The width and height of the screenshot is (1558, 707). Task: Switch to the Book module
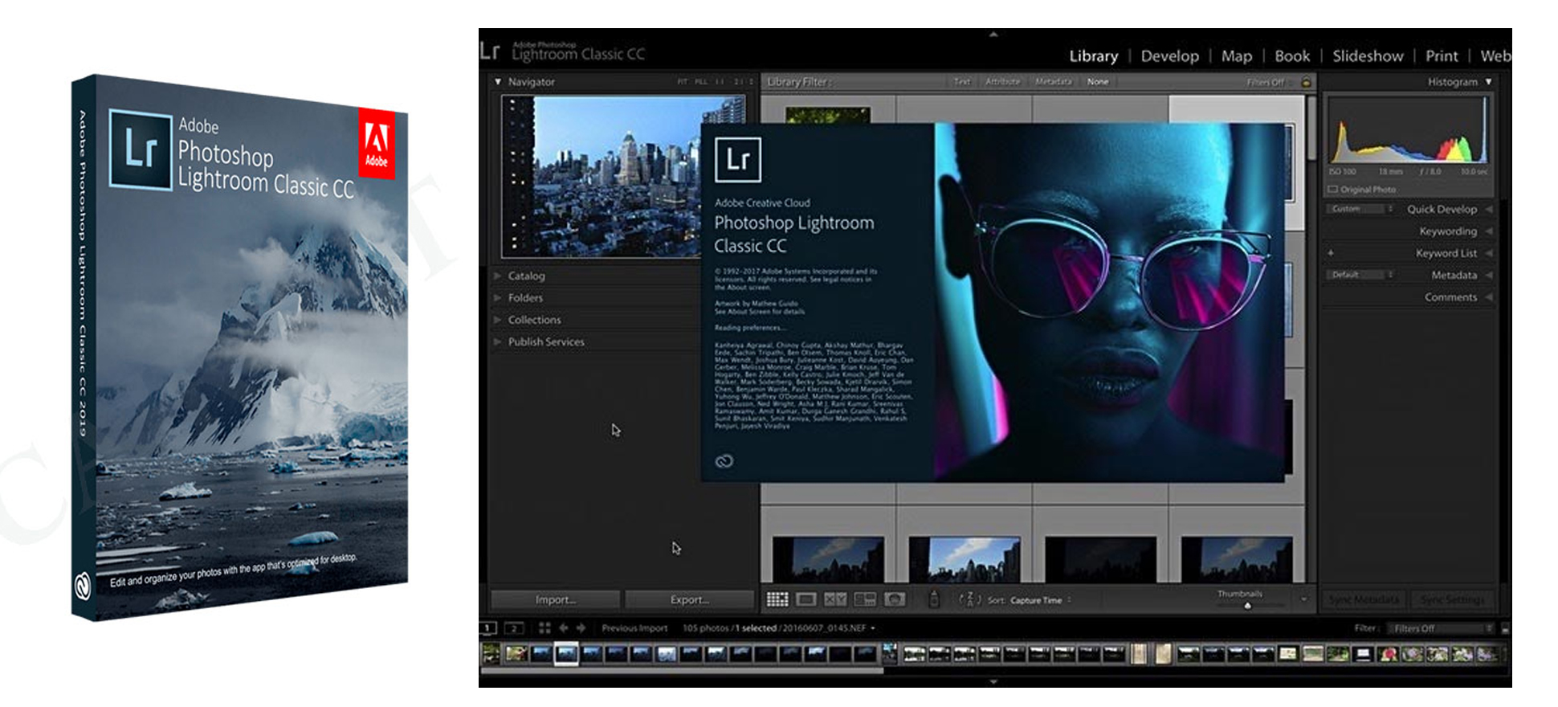1291,56
